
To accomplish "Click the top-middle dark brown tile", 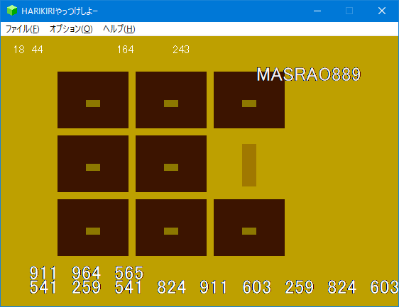I will (171, 100).
